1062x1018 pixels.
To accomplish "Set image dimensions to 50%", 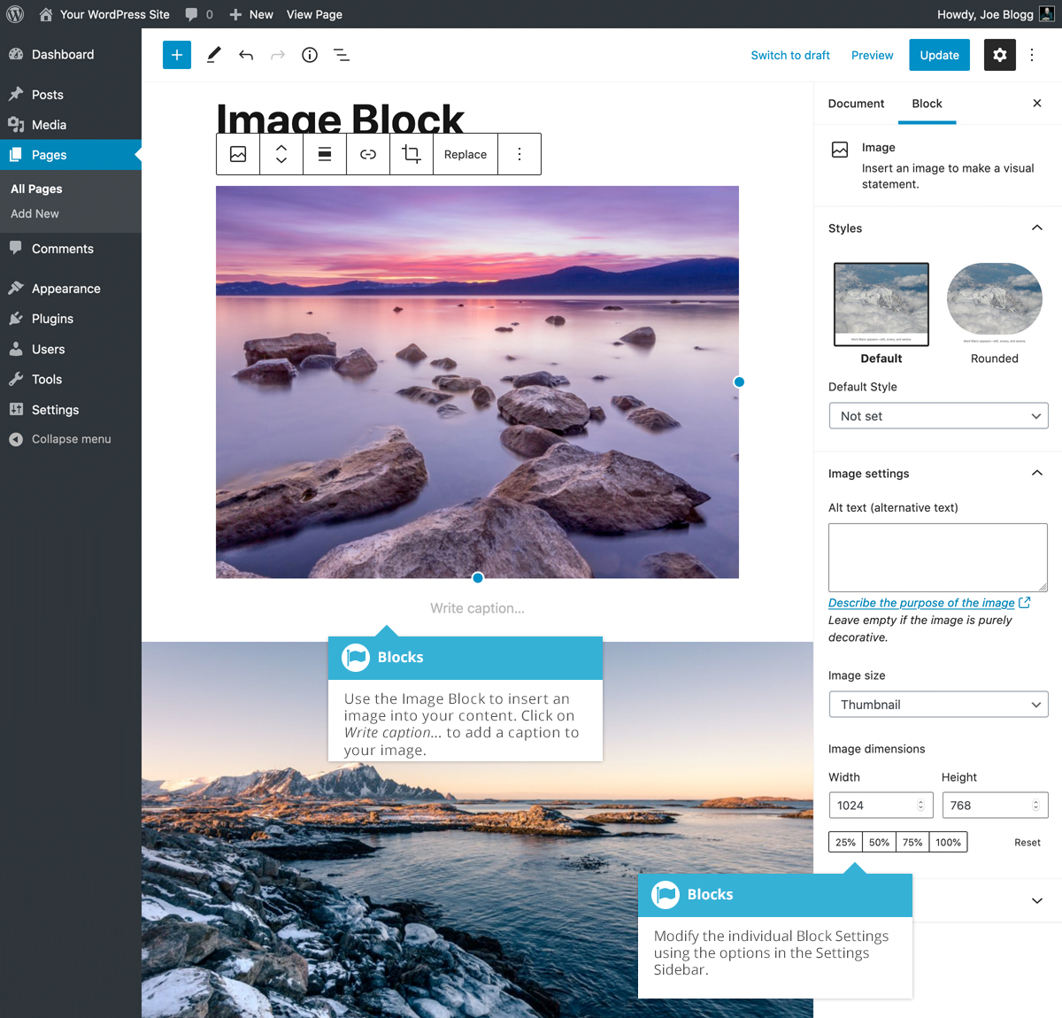I will [879, 842].
